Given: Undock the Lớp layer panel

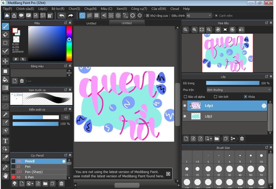Looking at the screenshot, I should coord(267,76).
